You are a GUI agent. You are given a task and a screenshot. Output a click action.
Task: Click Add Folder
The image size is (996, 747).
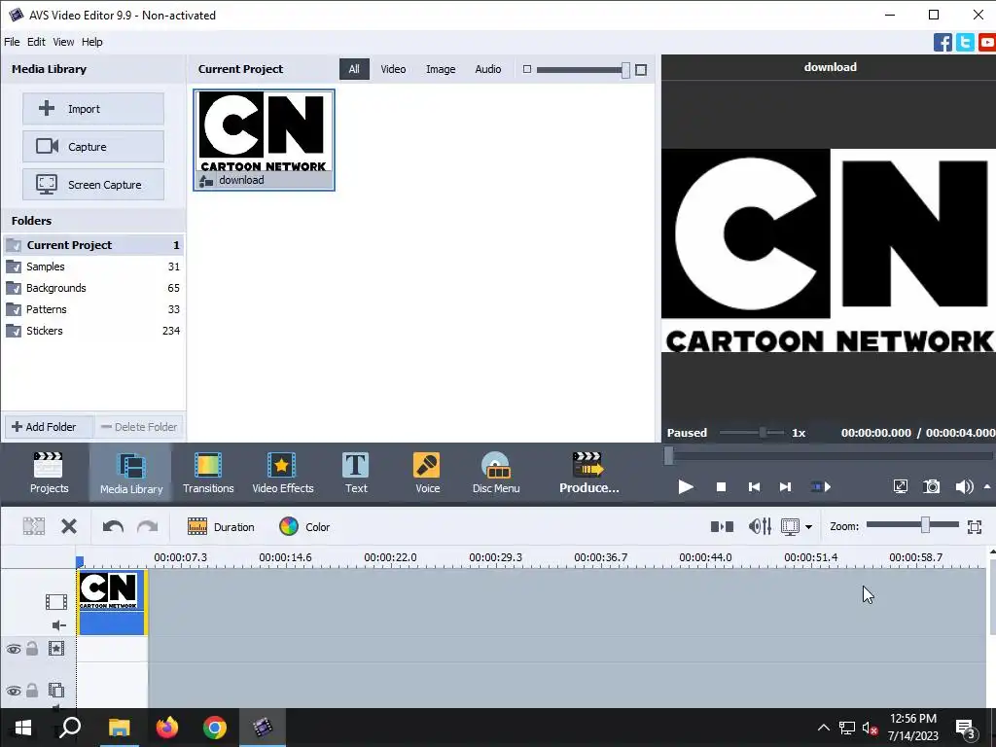(x=49, y=427)
